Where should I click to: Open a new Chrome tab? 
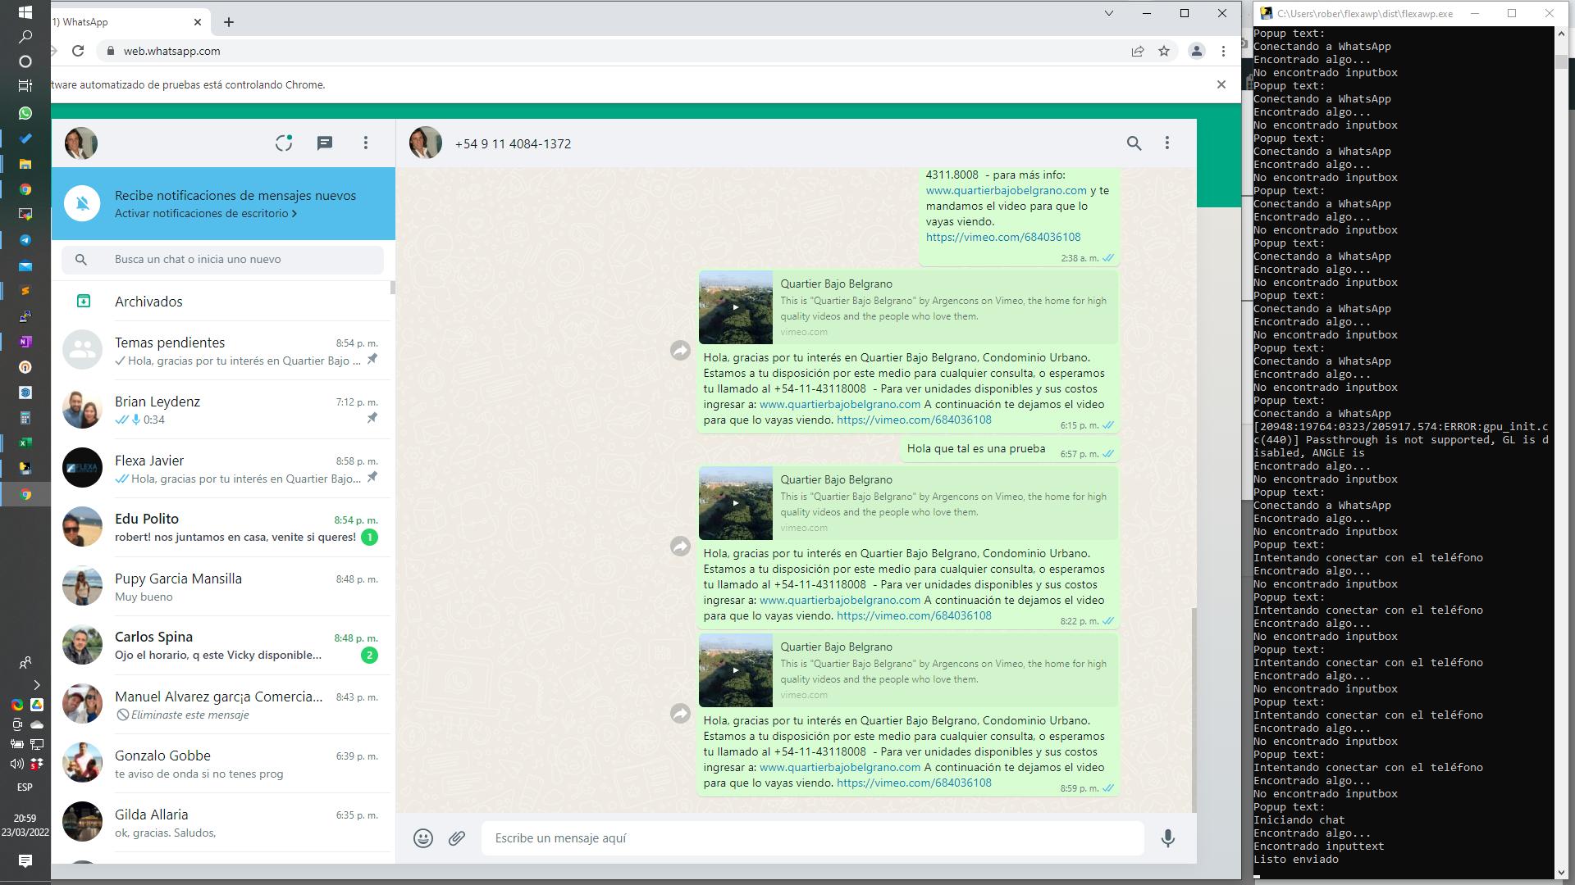[229, 22]
